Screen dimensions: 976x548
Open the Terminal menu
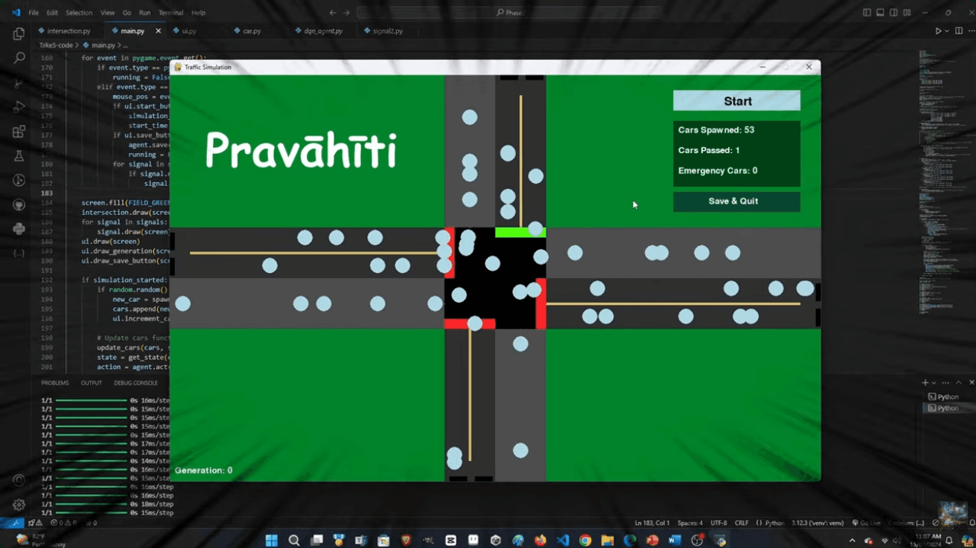[172, 12]
